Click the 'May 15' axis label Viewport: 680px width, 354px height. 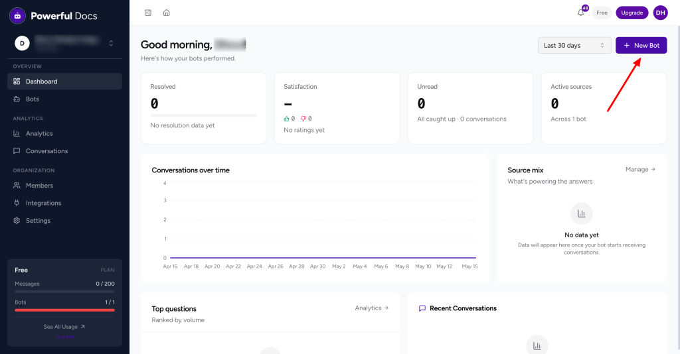pyautogui.click(x=469, y=266)
